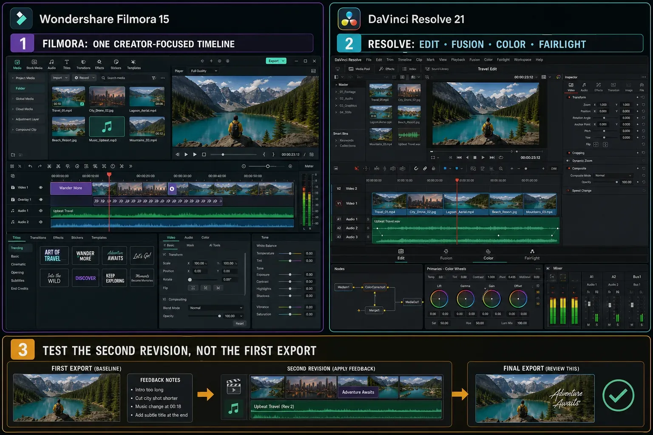653x435 pixels.
Task: Open the Cinematic titles category in Filmora
Action: click(18, 264)
